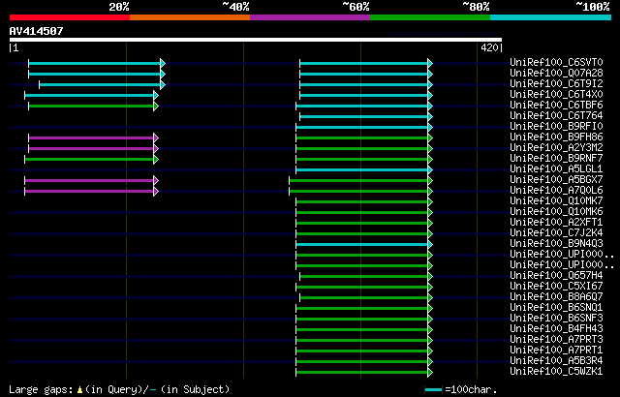Click the Large gaps legend text
620x397 pixels.
pos(119,389)
